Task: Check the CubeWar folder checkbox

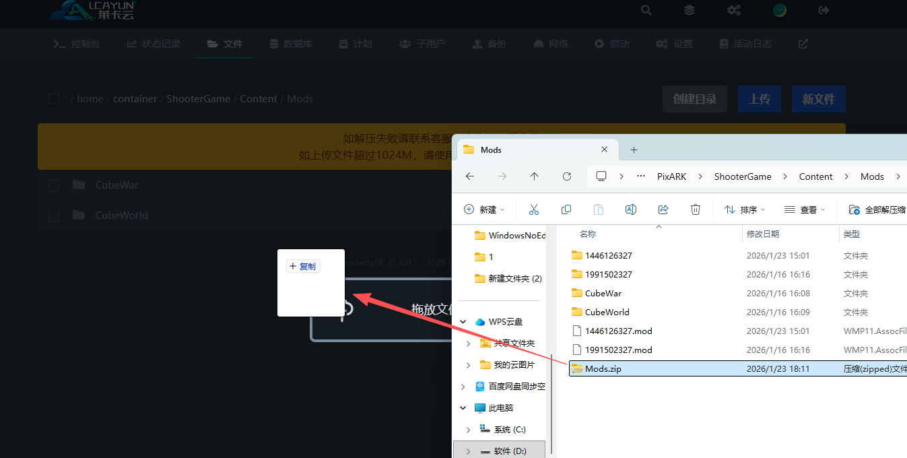Action: pyautogui.click(x=54, y=185)
